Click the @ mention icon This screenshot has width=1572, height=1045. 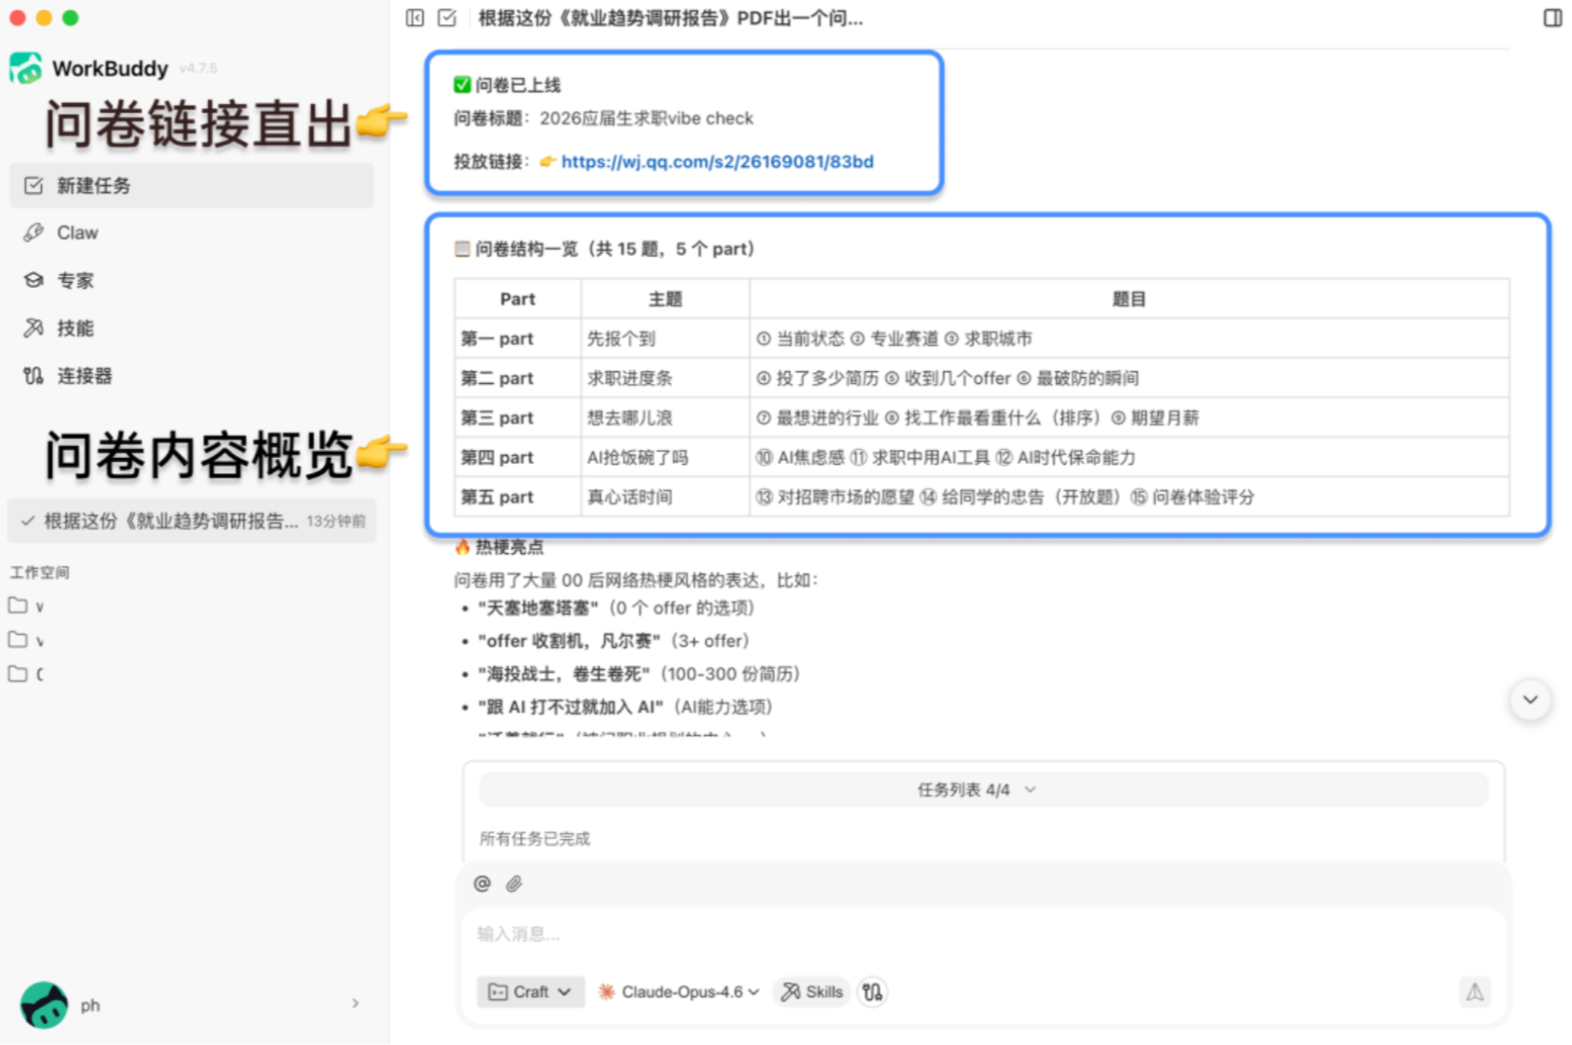[482, 884]
